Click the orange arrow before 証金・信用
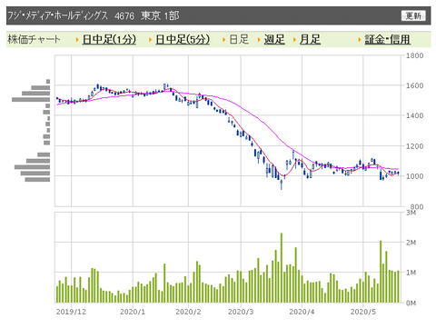 click(360, 40)
